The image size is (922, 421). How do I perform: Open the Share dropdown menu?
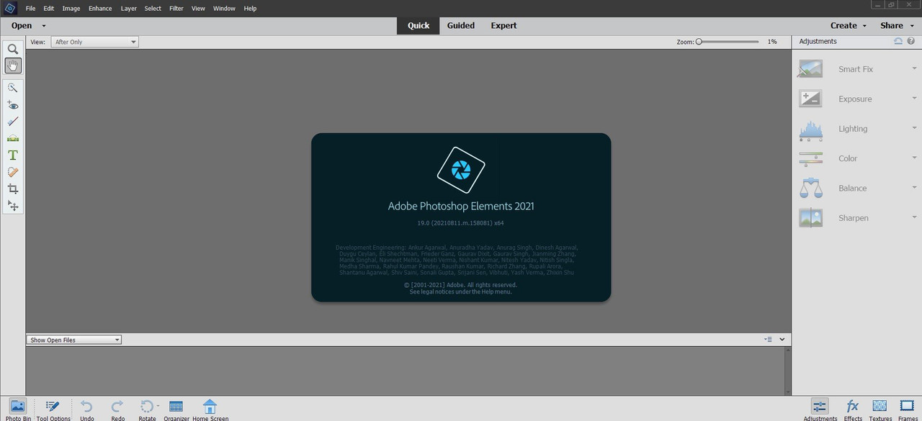(x=897, y=25)
